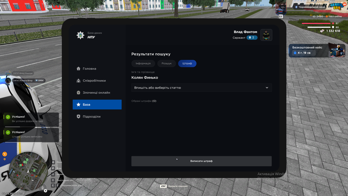
Task: Click the orange hunger fork-knife icon
Action: [5, 154]
